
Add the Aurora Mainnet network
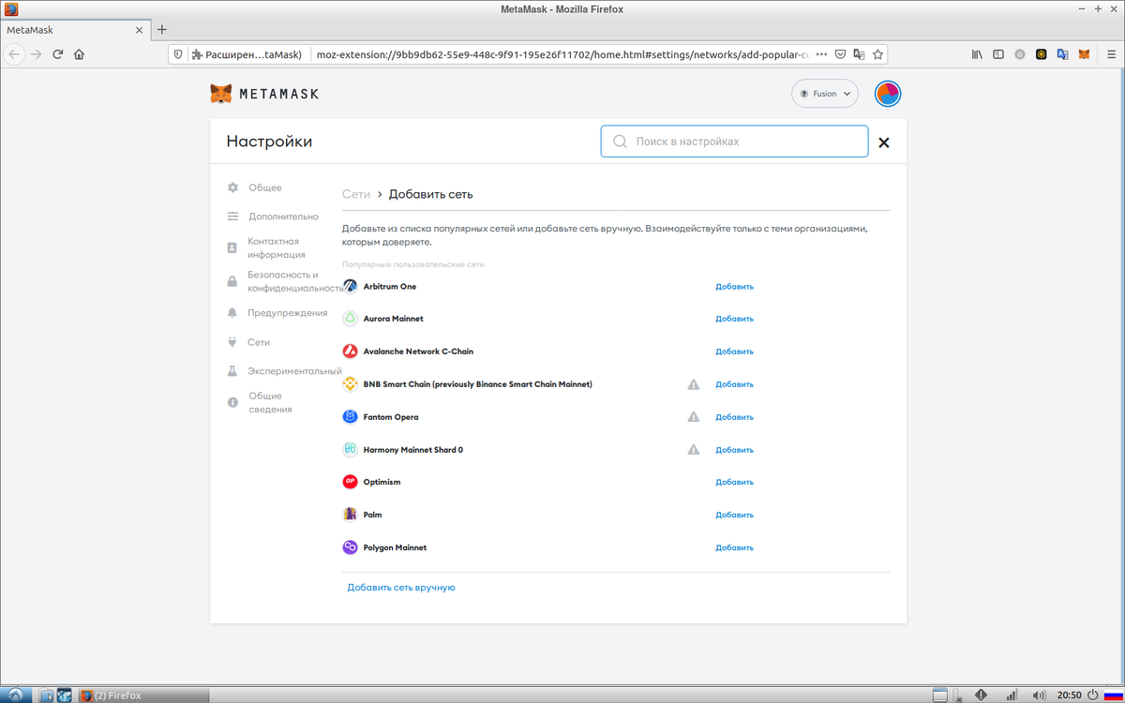pyautogui.click(x=734, y=319)
